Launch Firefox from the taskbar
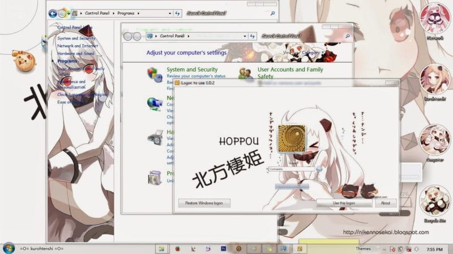453x254 pixels. point(177,249)
